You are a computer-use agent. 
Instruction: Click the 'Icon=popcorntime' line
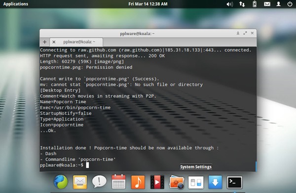(62, 125)
